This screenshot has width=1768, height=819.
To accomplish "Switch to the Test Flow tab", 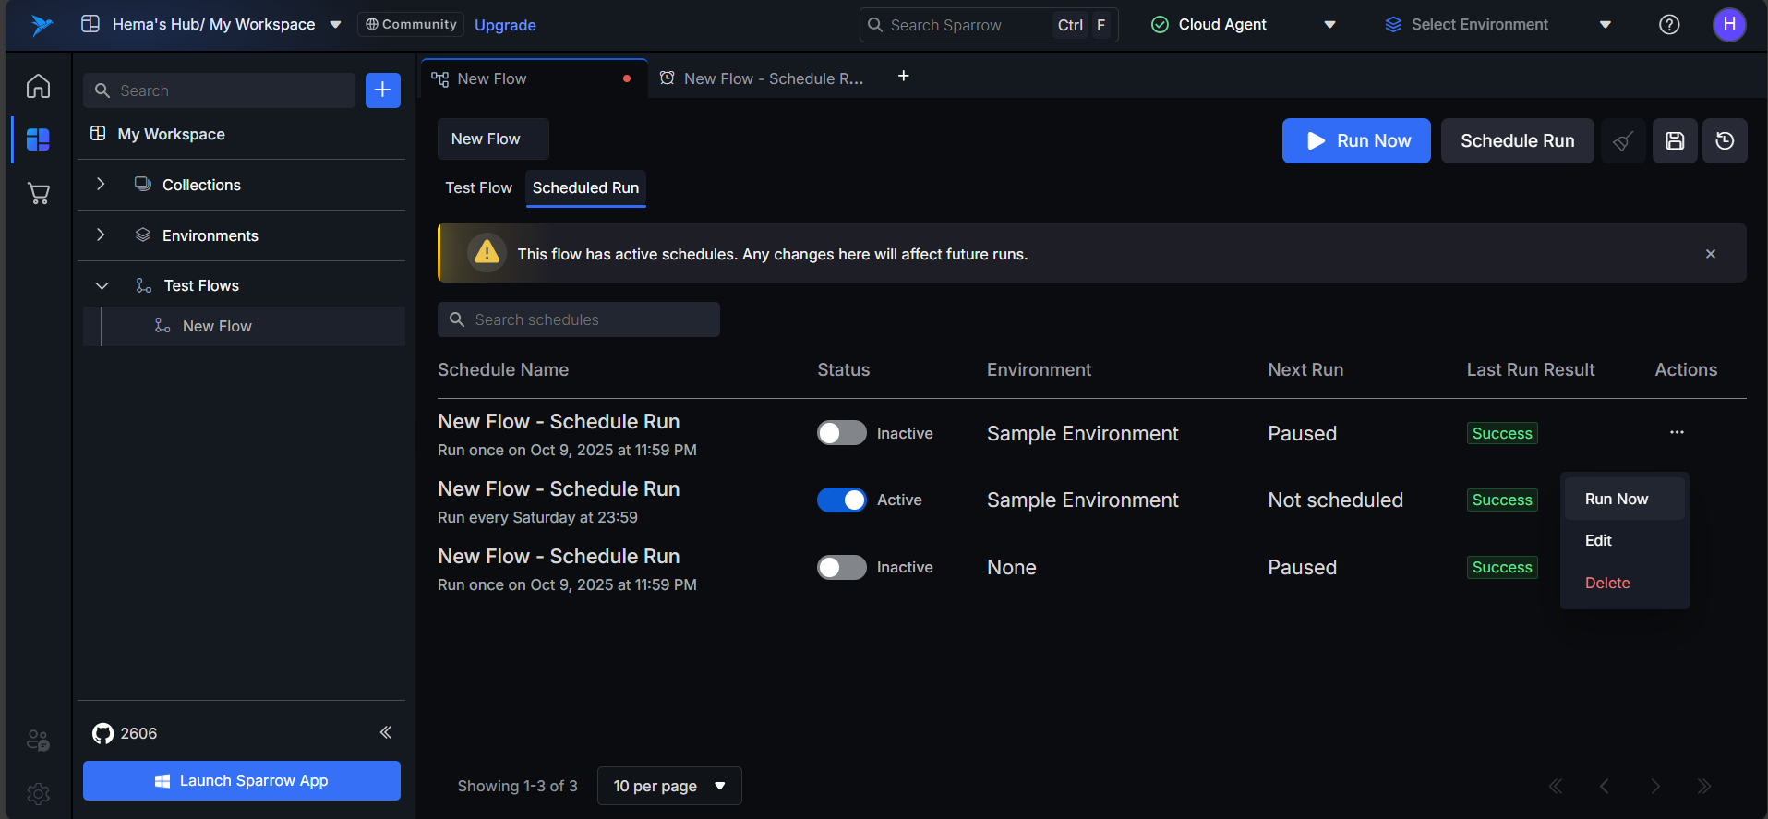I will pyautogui.click(x=478, y=187).
